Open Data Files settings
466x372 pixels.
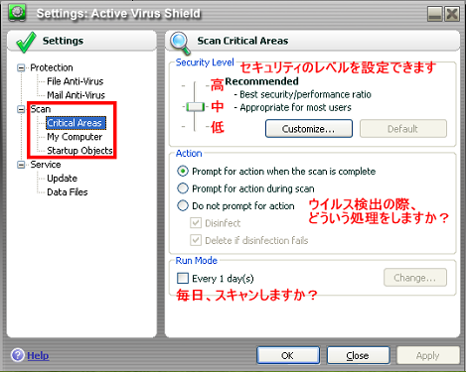(x=68, y=192)
